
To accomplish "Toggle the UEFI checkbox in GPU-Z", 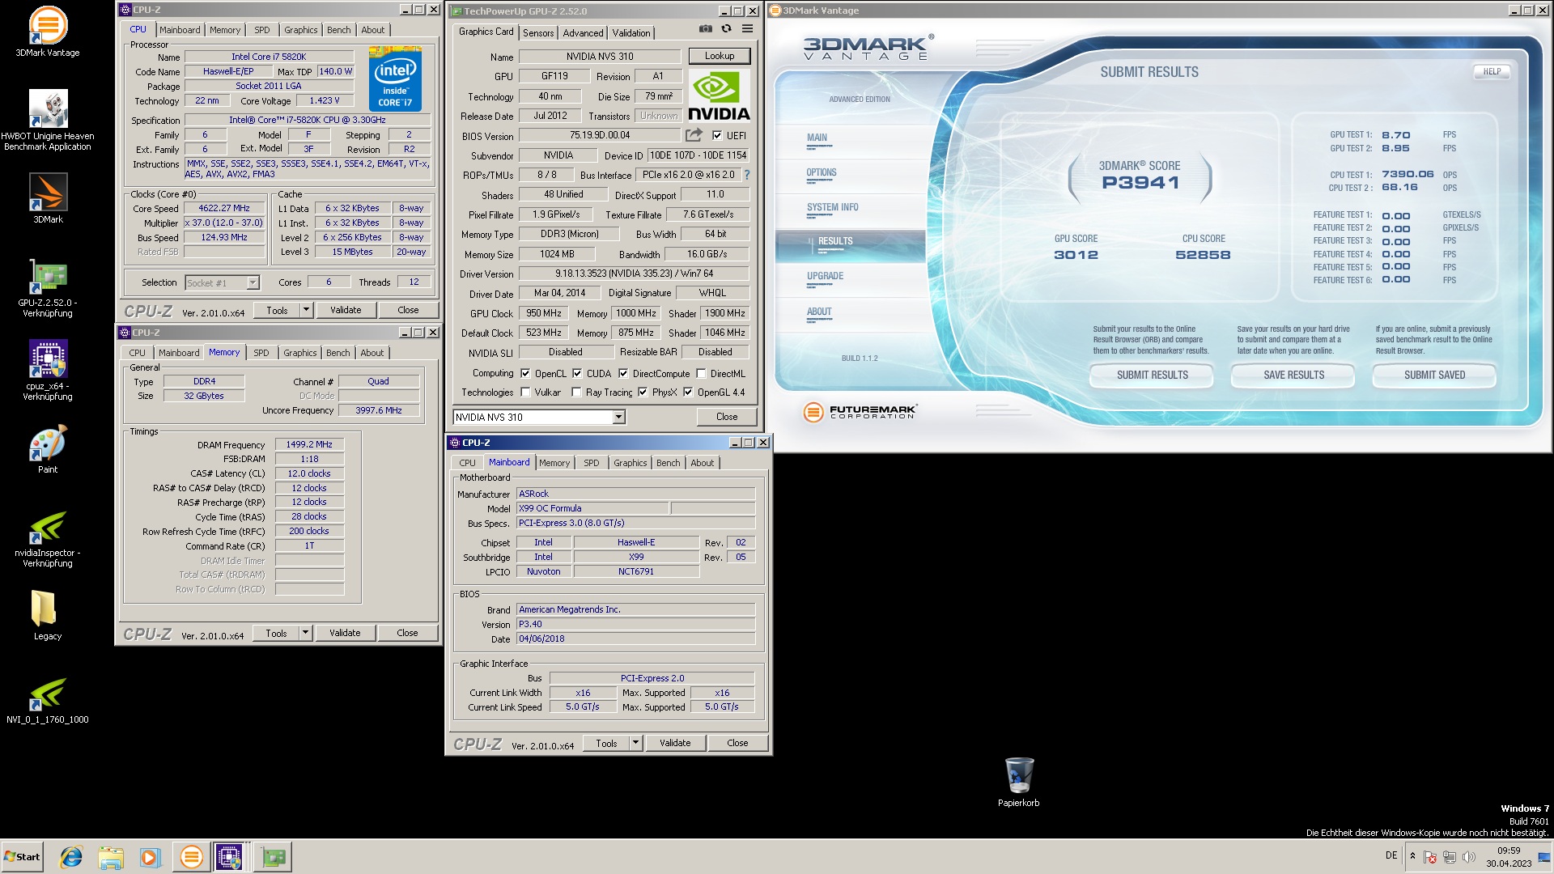I will [716, 136].
